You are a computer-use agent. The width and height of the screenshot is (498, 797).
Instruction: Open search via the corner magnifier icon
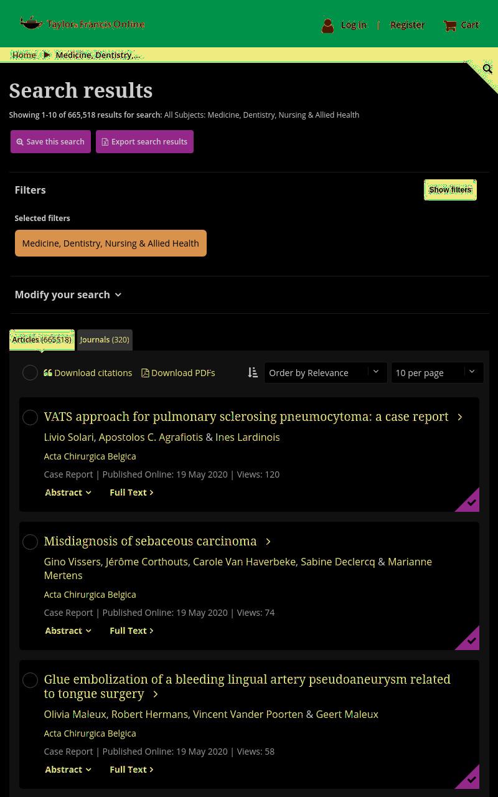pyautogui.click(x=487, y=69)
